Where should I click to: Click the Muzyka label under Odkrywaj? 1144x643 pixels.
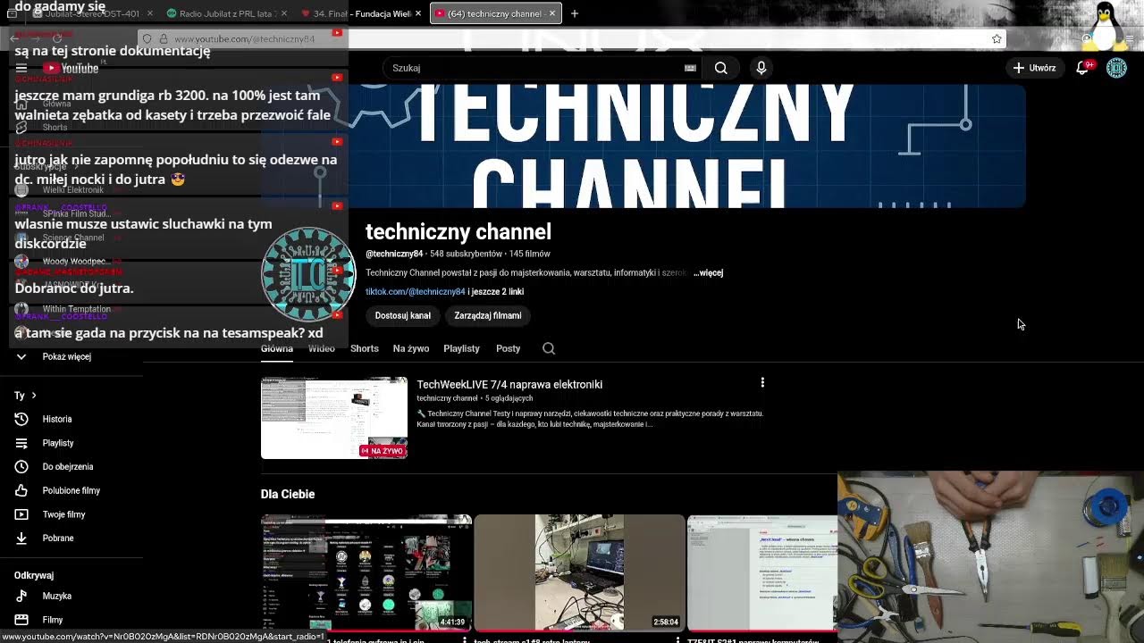coord(57,596)
